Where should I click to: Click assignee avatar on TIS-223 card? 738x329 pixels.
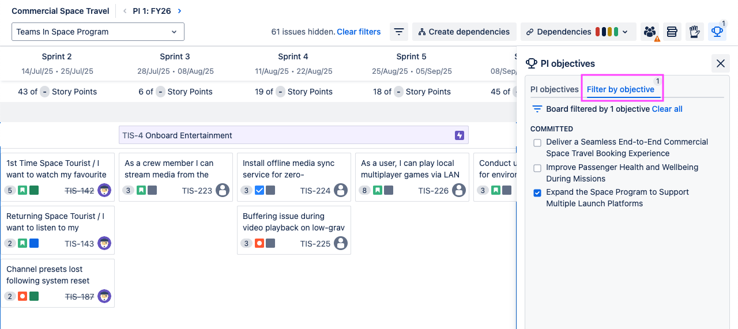(x=223, y=191)
